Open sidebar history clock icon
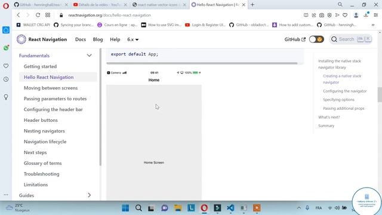Screen dimensions: 382x215 click(6, 79)
